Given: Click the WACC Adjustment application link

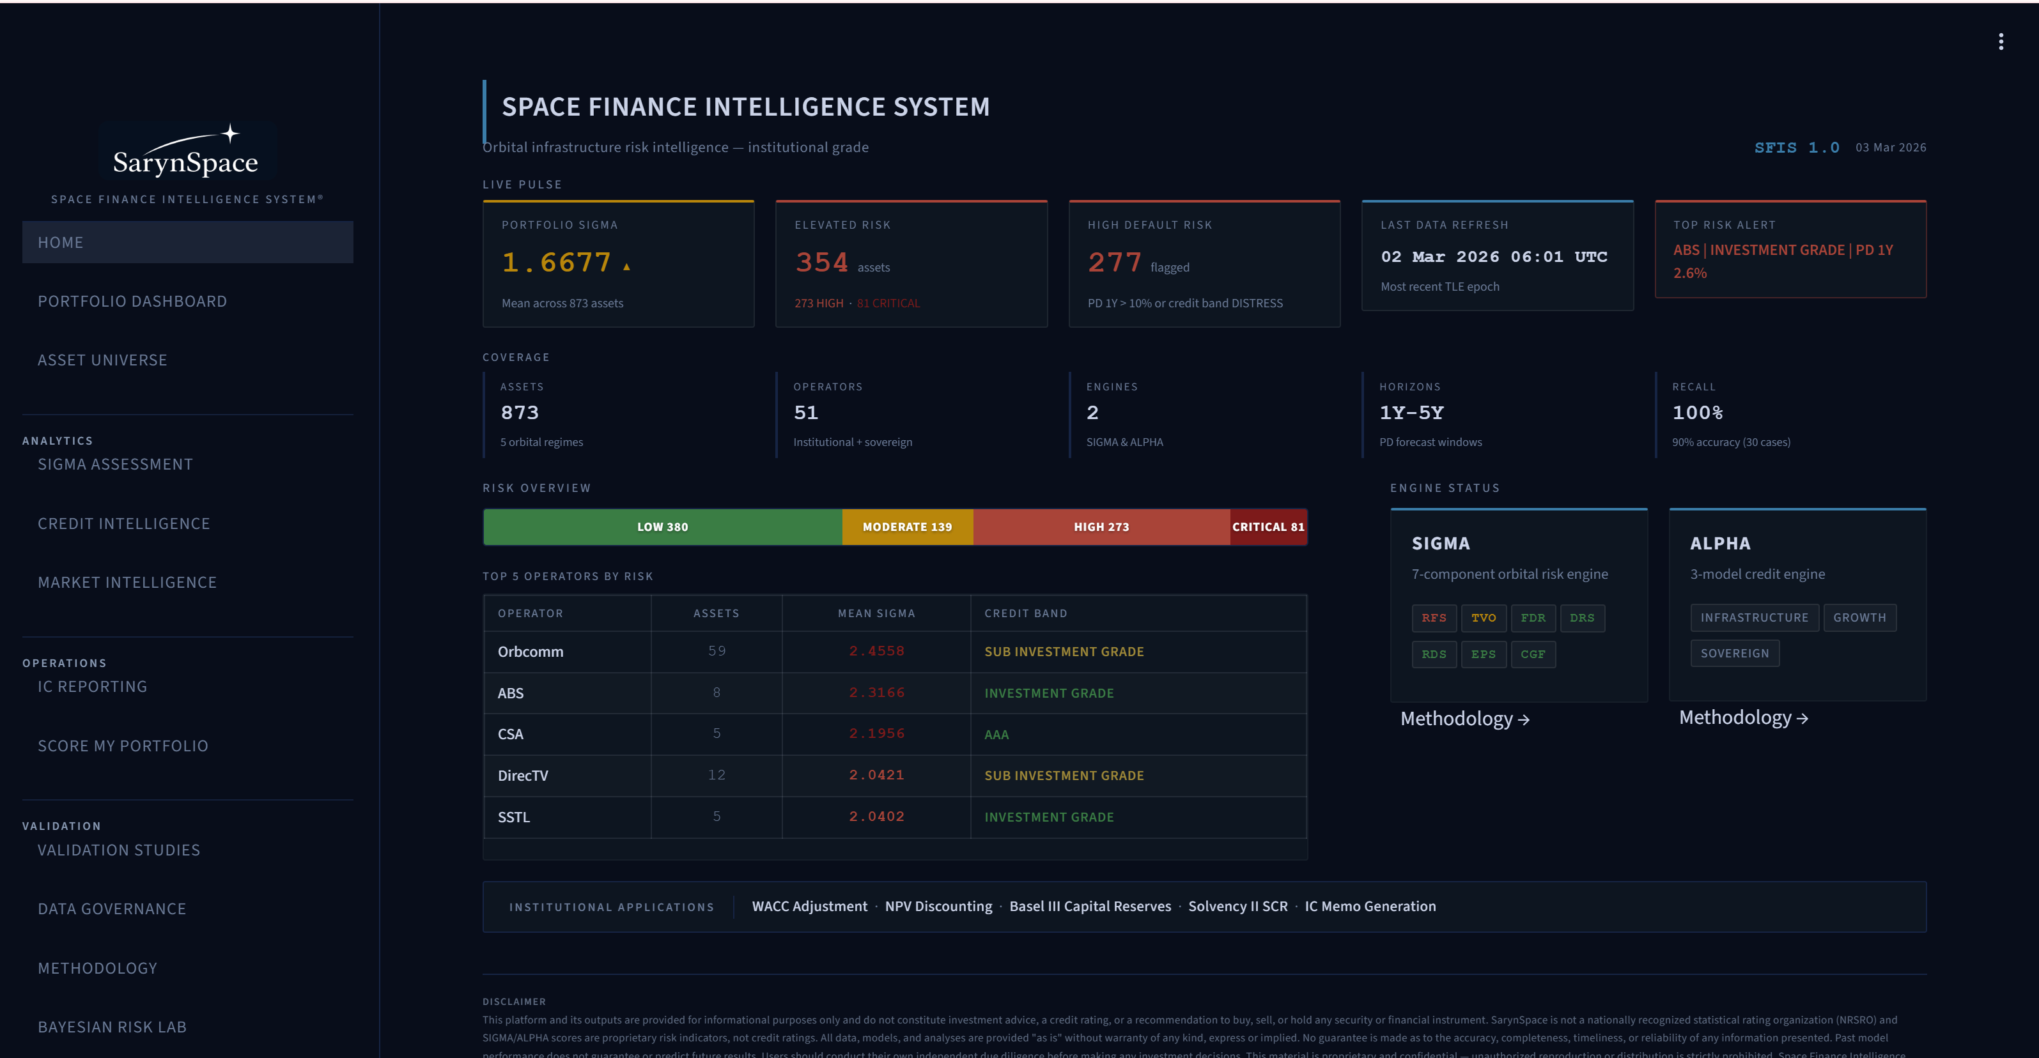Looking at the screenshot, I should [809, 906].
